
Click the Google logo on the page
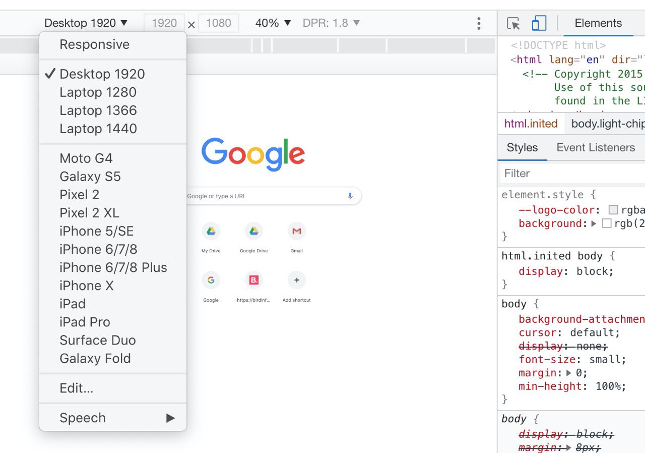pyautogui.click(x=253, y=154)
